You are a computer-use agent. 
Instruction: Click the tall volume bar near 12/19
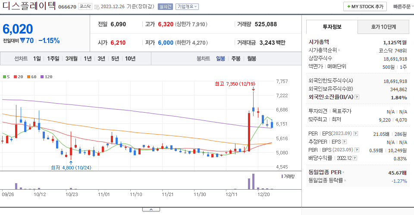(x=253, y=181)
